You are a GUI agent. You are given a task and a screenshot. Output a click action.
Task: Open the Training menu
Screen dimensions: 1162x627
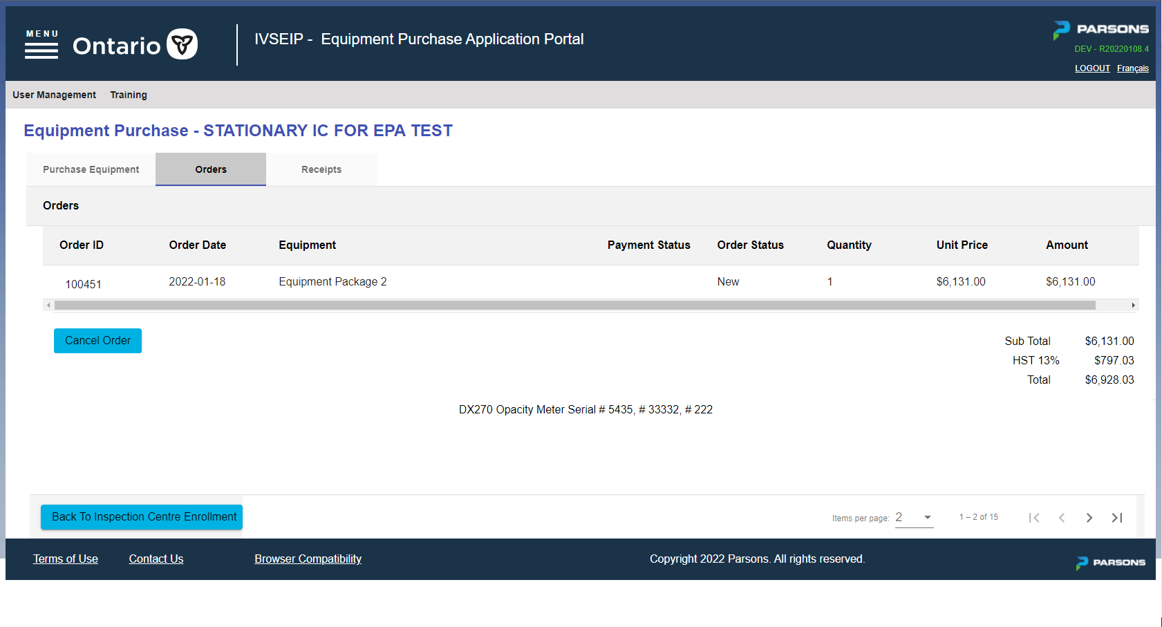(x=128, y=95)
